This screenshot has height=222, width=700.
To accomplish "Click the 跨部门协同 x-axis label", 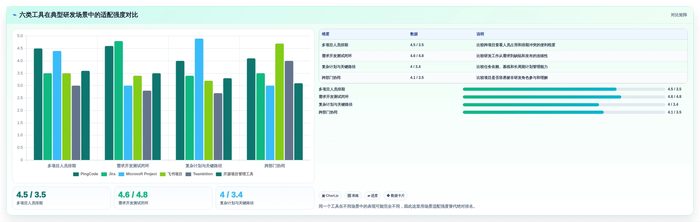I will [x=275, y=166].
